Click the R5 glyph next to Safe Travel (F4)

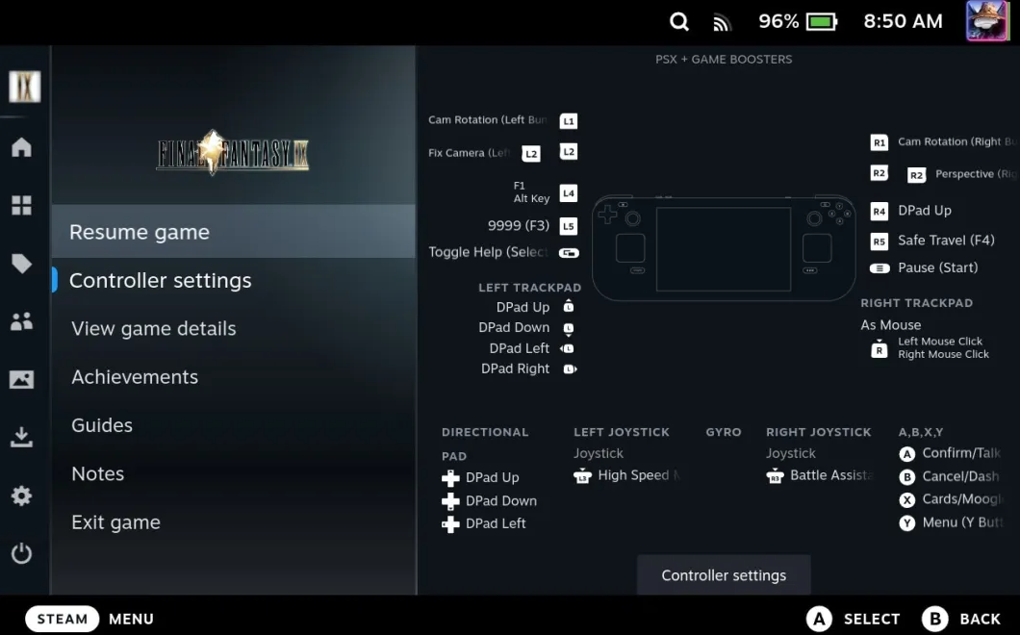[880, 241]
